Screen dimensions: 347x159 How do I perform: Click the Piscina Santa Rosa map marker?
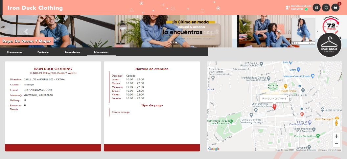(318, 136)
